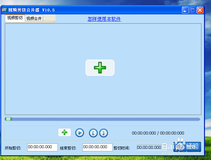Click the green seek slider handle

click(9, 119)
